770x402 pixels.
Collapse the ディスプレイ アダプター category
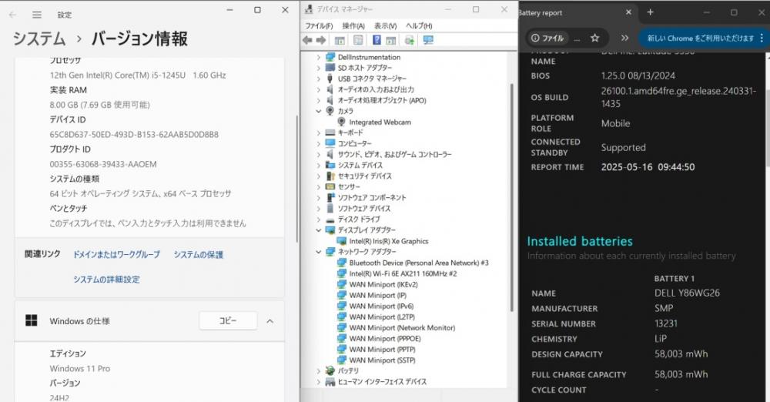[319, 230]
